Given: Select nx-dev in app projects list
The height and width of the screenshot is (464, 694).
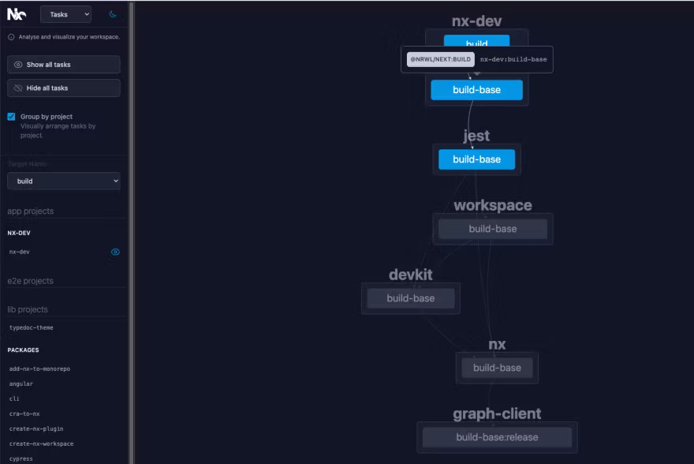Looking at the screenshot, I should [x=20, y=253].
